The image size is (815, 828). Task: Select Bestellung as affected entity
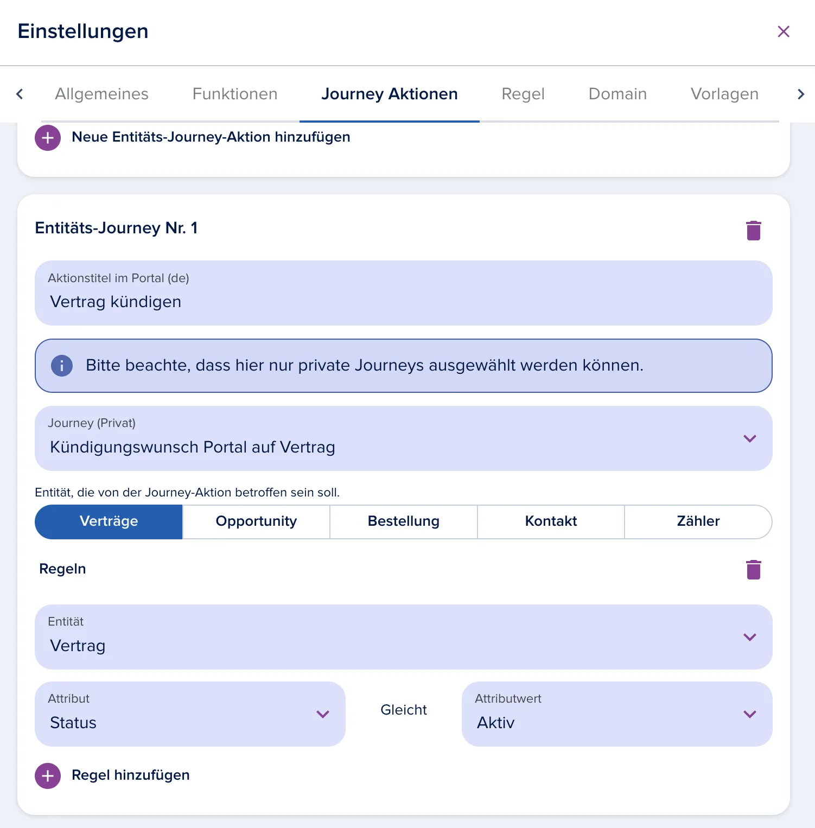(404, 521)
